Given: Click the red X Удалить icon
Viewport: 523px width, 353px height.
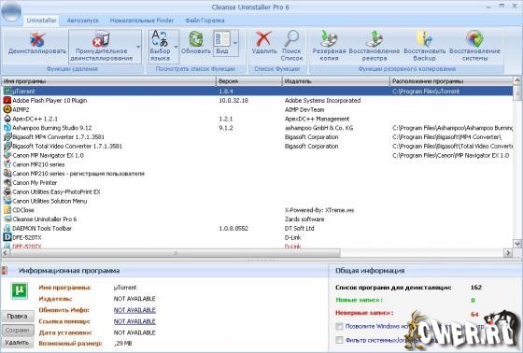Looking at the screenshot, I should 263,39.
